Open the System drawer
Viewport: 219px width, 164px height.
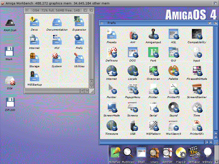tap(57, 58)
